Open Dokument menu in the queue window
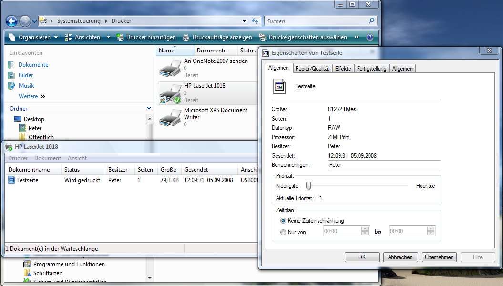Image resolution: width=503 pixels, height=286 pixels. click(48, 158)
